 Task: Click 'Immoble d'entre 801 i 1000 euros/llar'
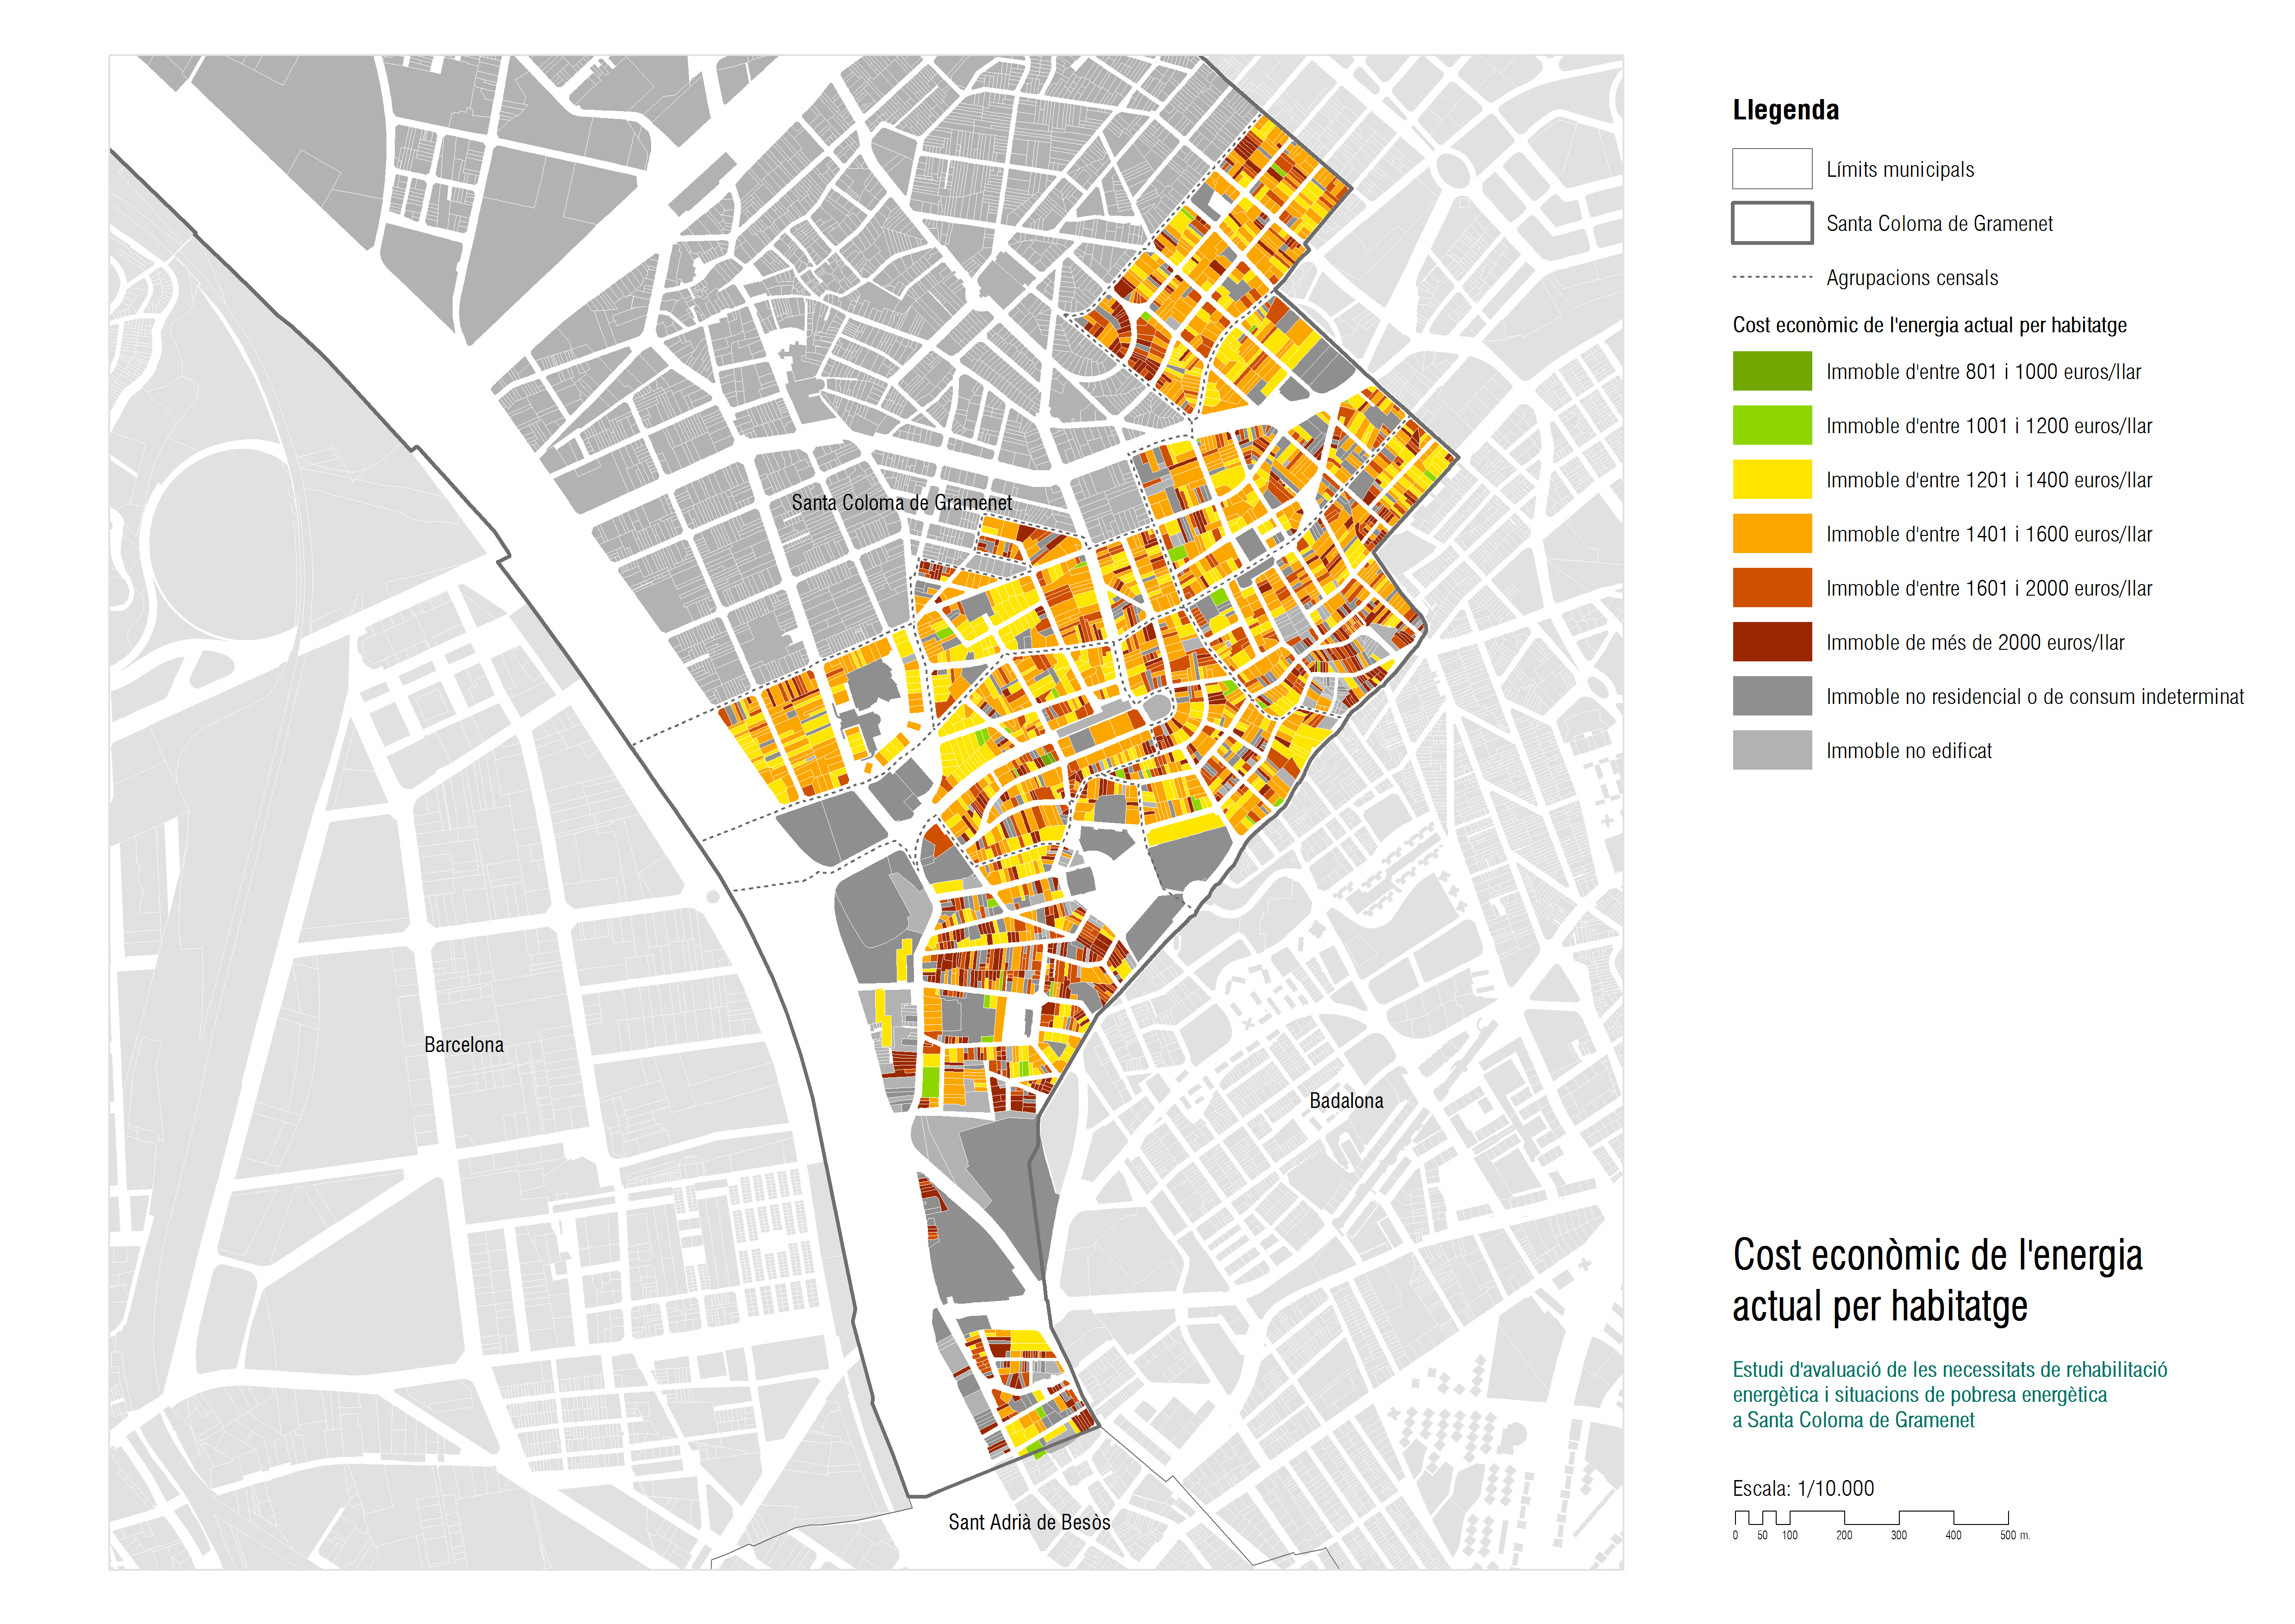(x=1983, y=371)
